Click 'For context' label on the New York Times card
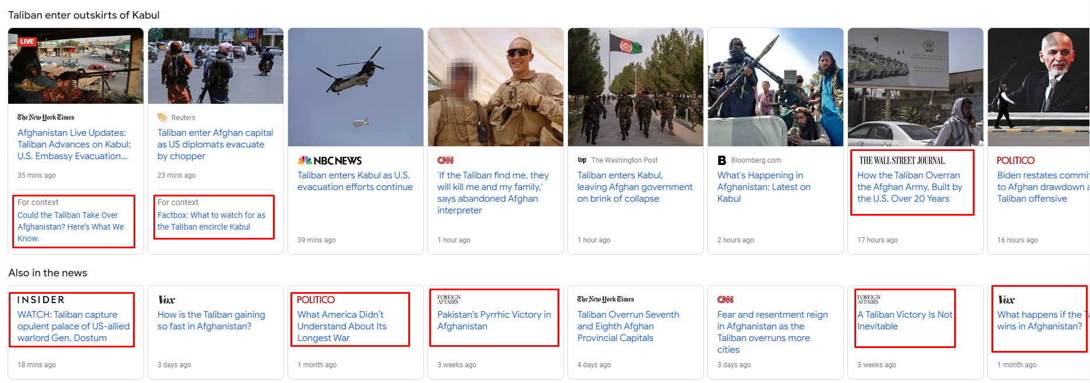The width and height of the screenshot is (1090, 383). [38, 202]
